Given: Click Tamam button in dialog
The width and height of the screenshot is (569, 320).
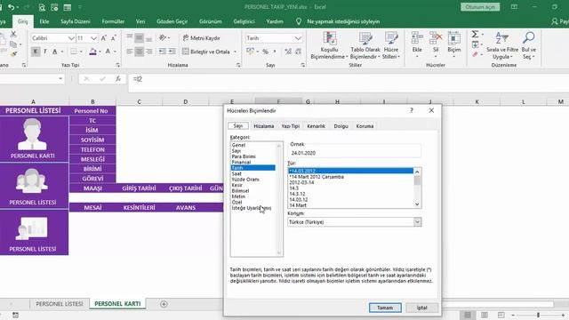Looking at the screenshot, I should (385, 308).
